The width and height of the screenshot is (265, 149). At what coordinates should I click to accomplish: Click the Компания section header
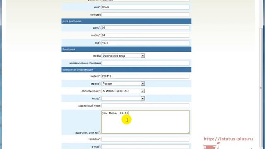click(x=126, y=49)
